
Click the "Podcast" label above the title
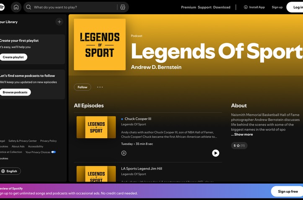tap(137, 36)
